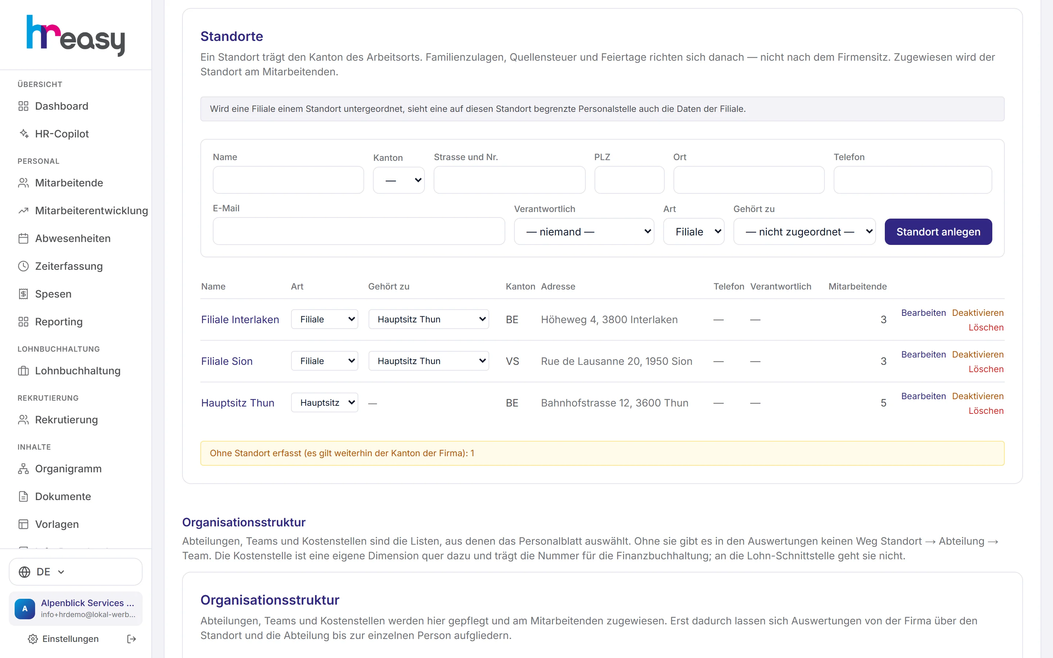
Task: Click the Reporting grid icon
Action: [23, 322]
